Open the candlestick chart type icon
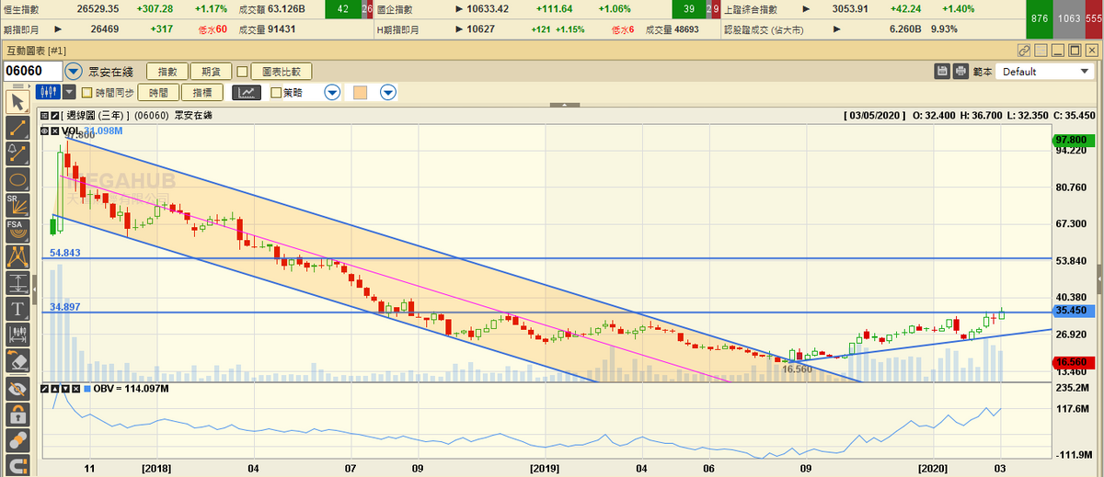 pos(49,92)
